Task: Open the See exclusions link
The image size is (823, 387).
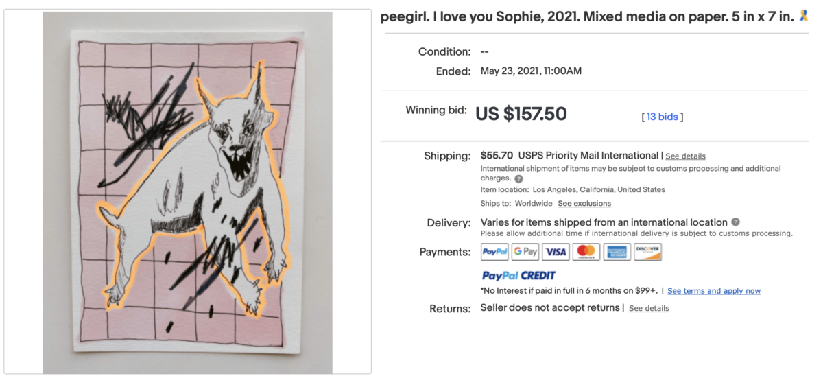Action: pos(584,204)
